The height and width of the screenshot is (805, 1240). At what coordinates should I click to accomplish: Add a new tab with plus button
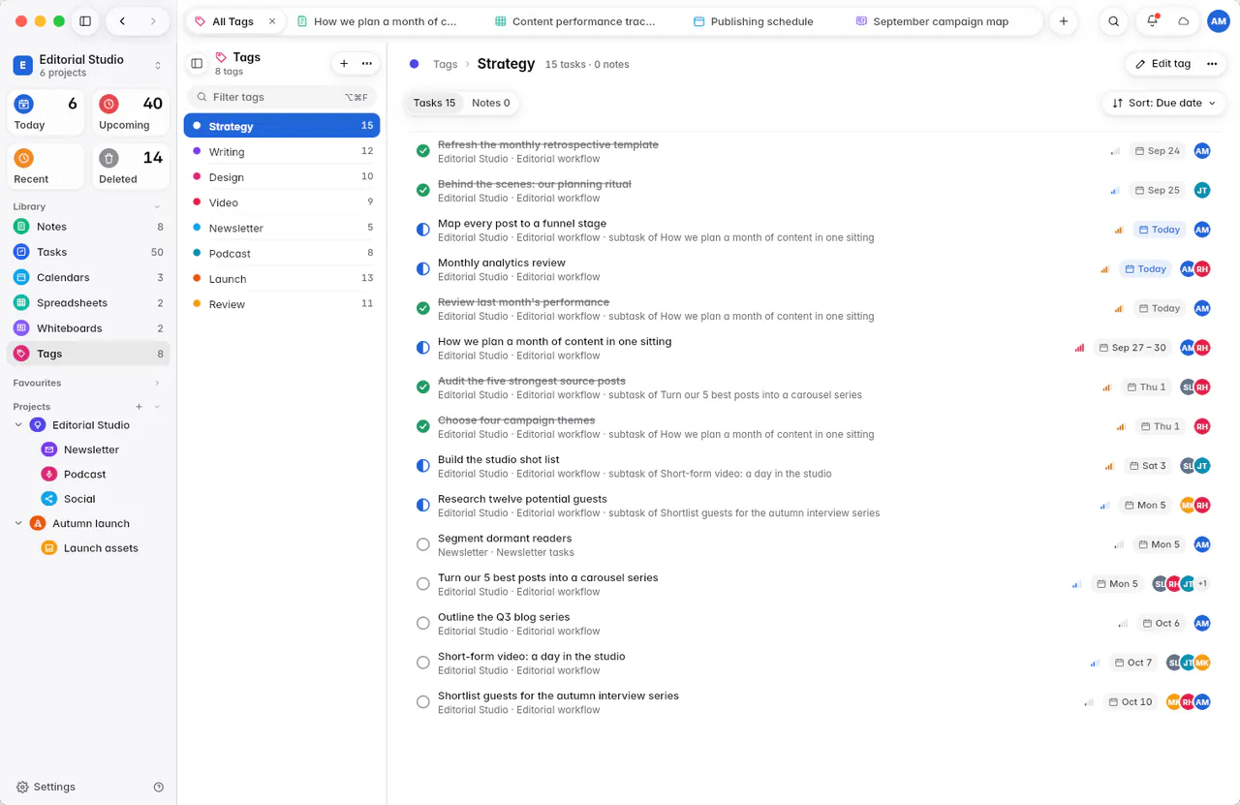1064,21
